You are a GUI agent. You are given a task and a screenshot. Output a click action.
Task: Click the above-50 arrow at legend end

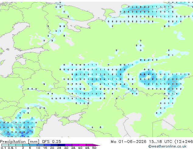pos(96,145)
